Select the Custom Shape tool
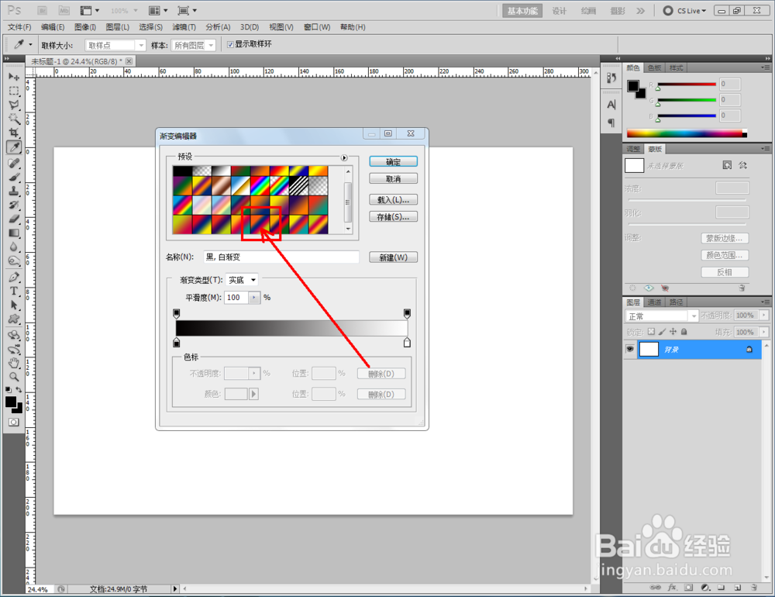 click(14, 319)
